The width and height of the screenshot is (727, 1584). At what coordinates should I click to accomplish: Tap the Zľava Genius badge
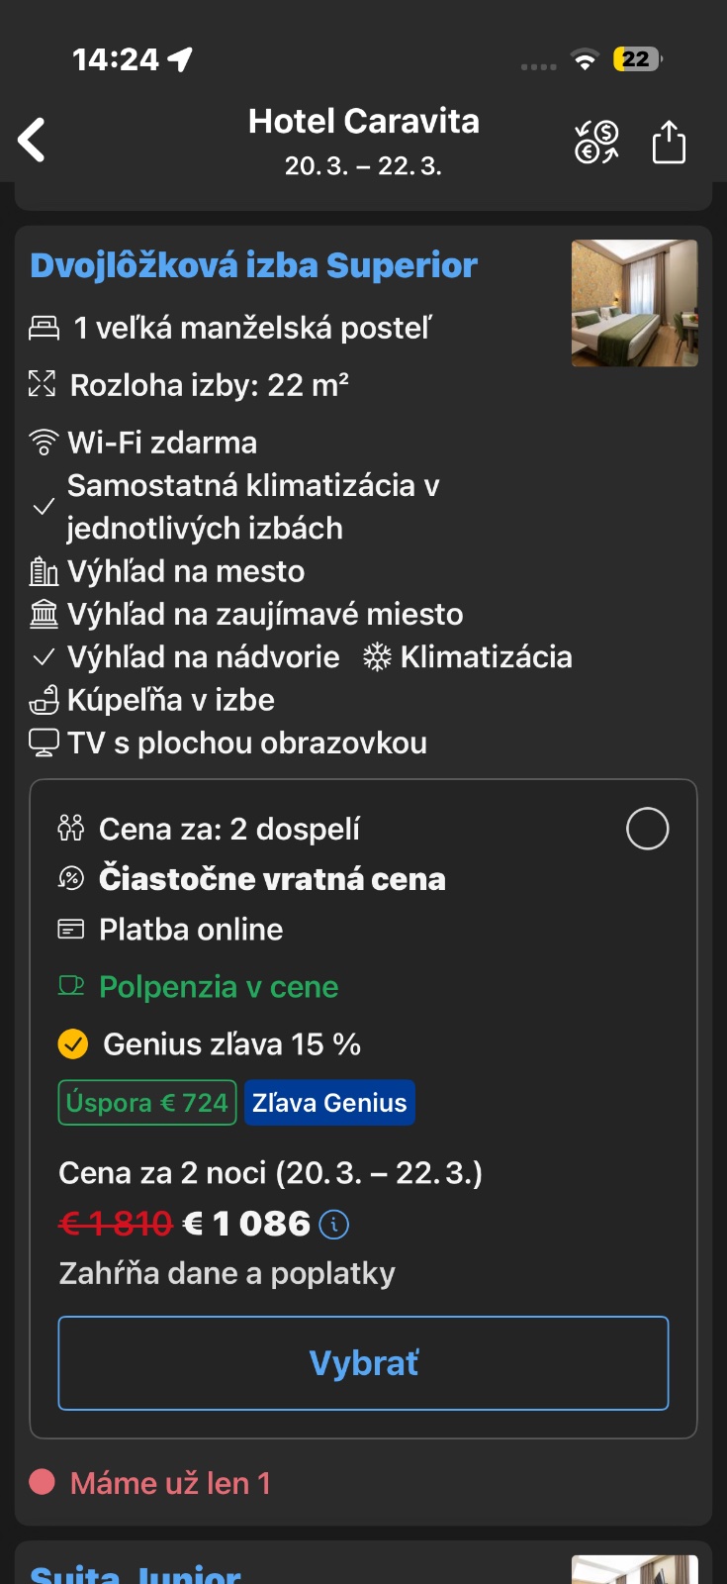point(329,1103)
